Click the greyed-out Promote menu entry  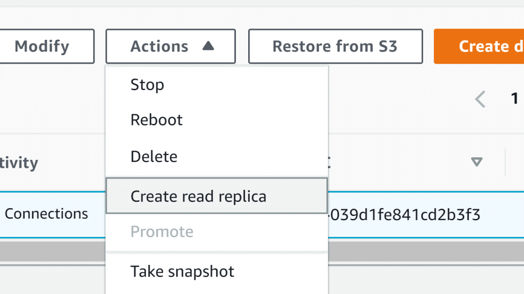click(x=162, y=232)
